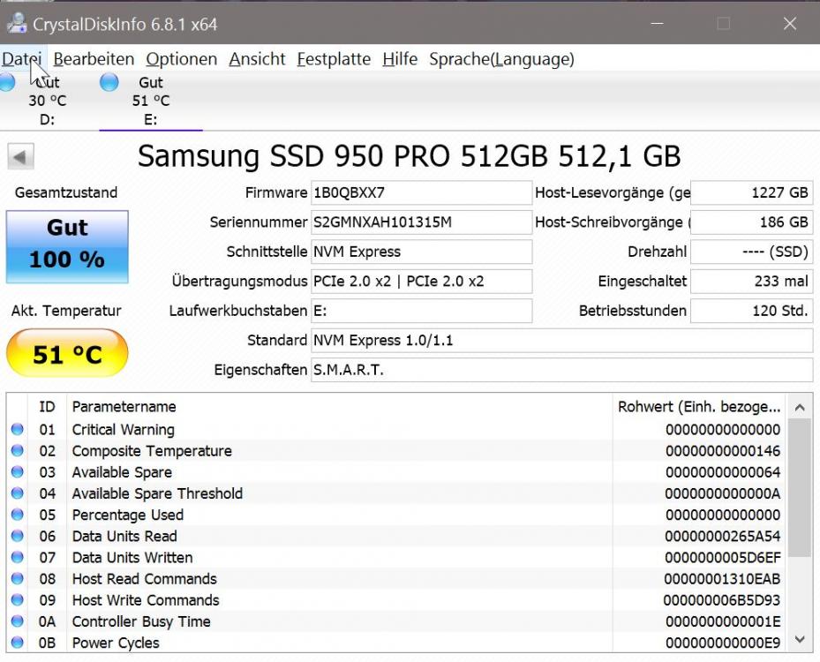Click the CrystalDiskInfo app icon in title bar
The image size is (820, 662).
16,24
